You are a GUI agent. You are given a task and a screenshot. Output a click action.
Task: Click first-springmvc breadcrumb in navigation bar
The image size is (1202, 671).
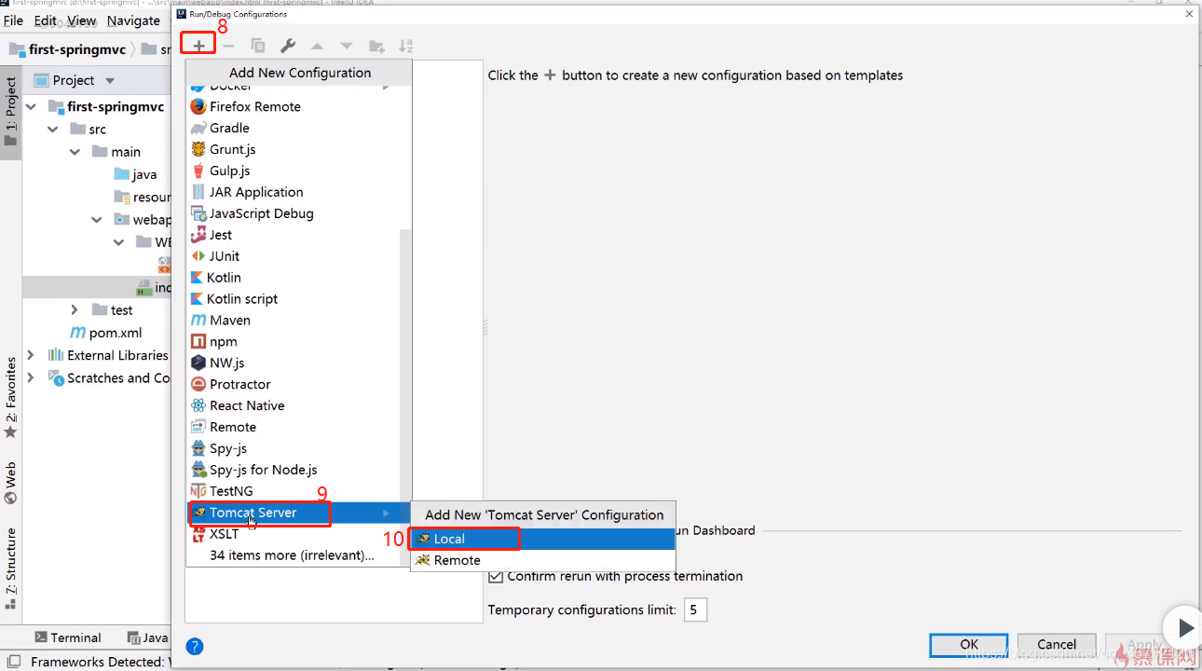67,49
